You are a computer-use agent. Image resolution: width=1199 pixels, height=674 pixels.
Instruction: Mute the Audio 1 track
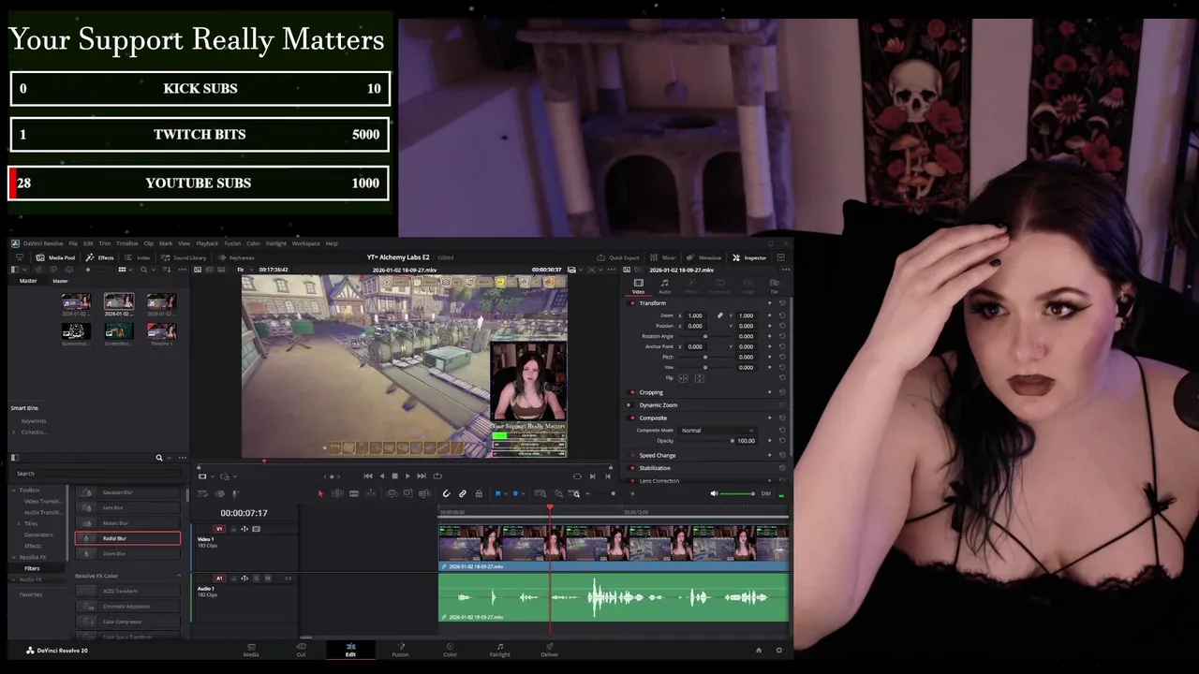(x=268, y=579)
